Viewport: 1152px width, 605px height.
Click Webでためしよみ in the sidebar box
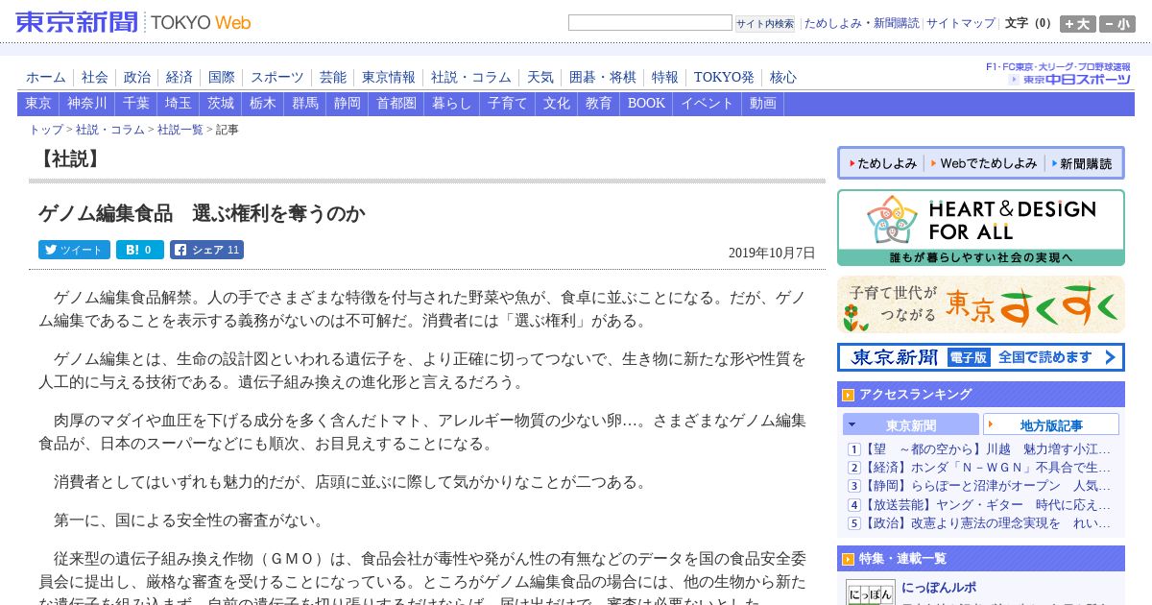[x=984, y=163]
